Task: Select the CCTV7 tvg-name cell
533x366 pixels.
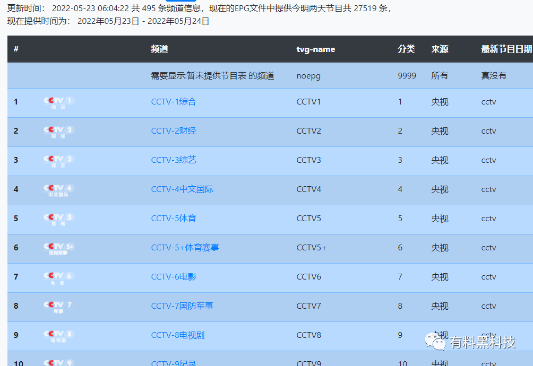Action: [x=308, y=306]
